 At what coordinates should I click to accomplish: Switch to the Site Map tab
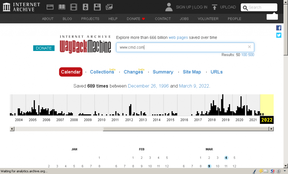click(x=192, y=72)
